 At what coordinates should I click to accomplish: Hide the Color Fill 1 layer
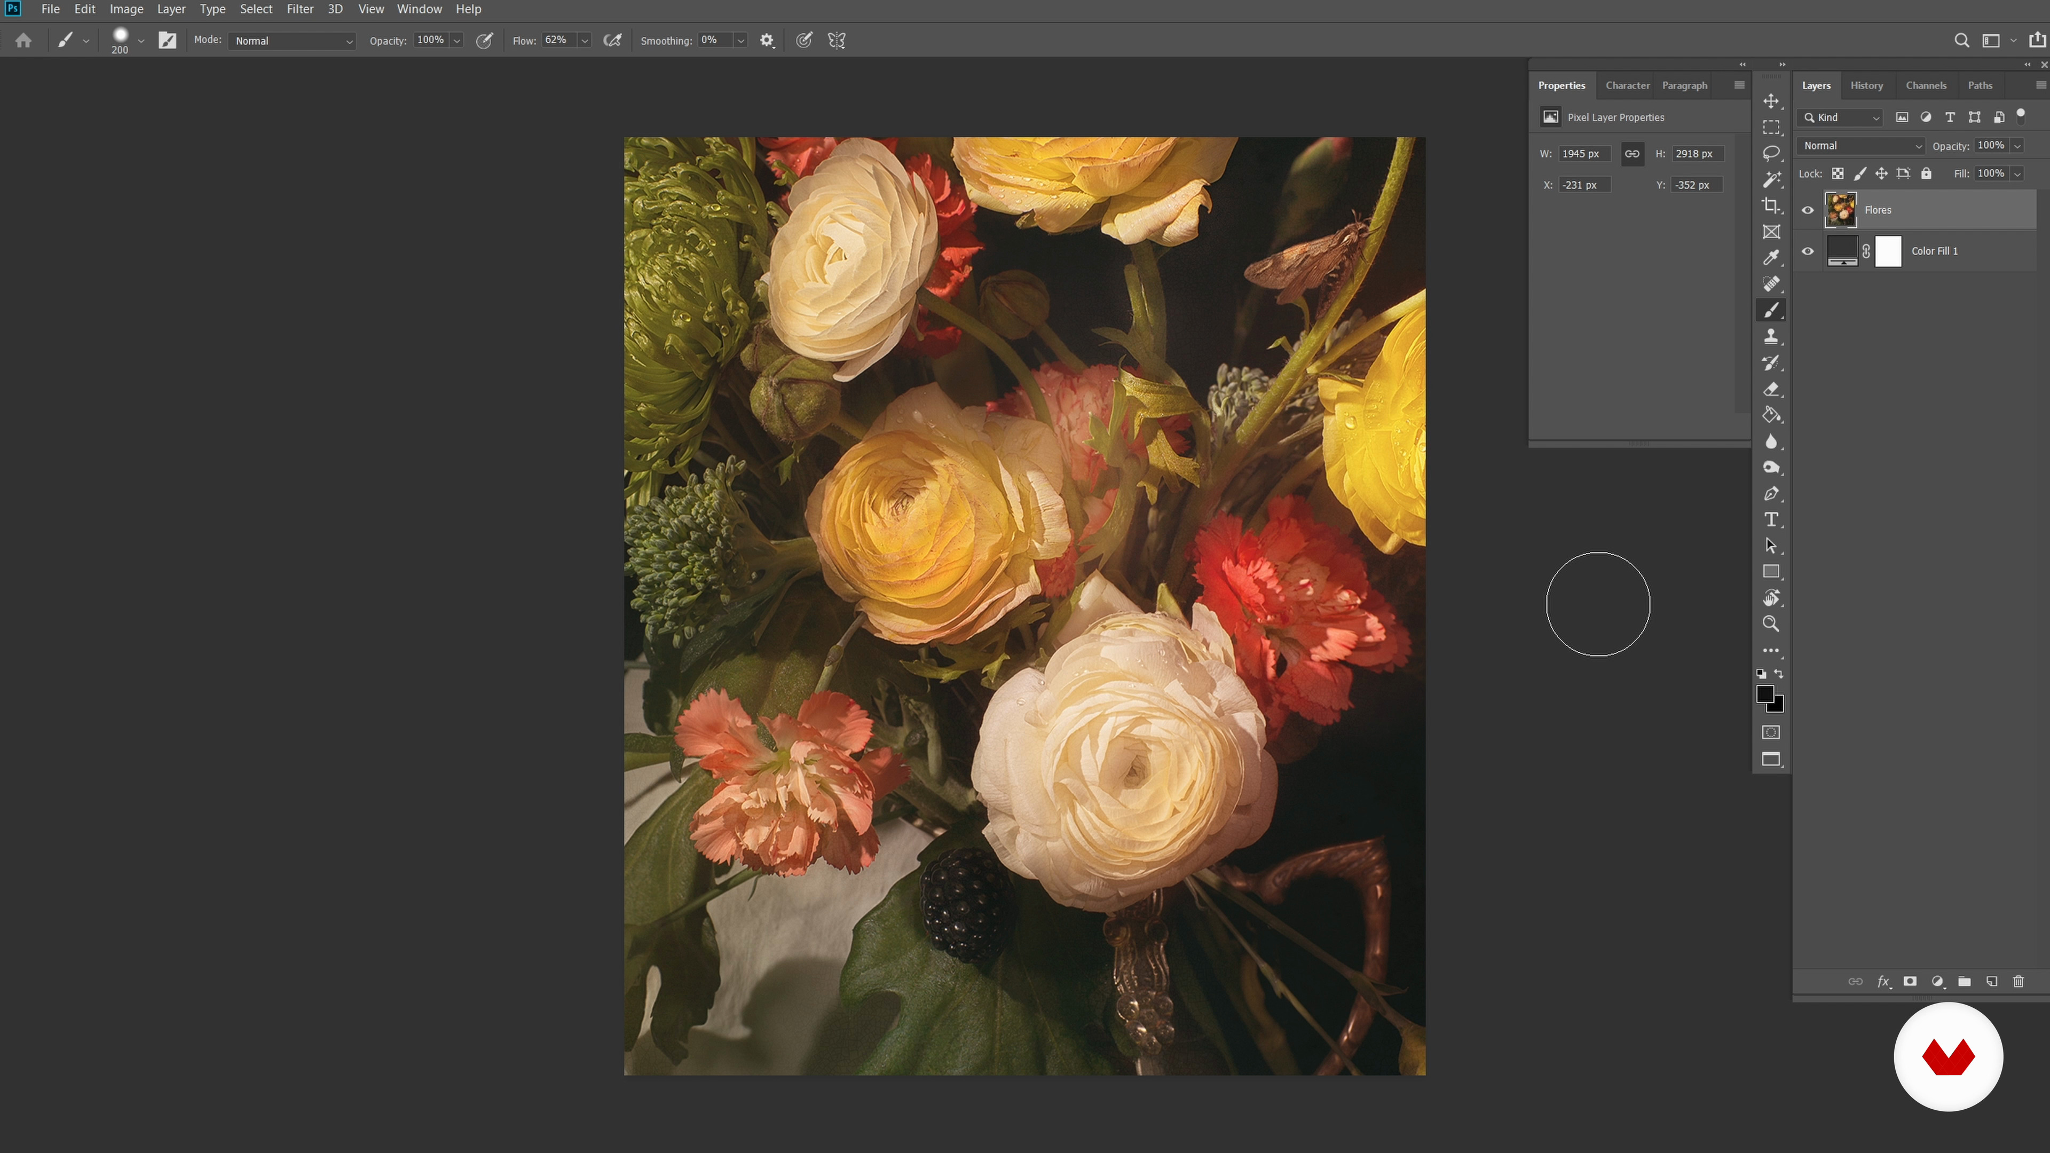(x=1807, y=251)
